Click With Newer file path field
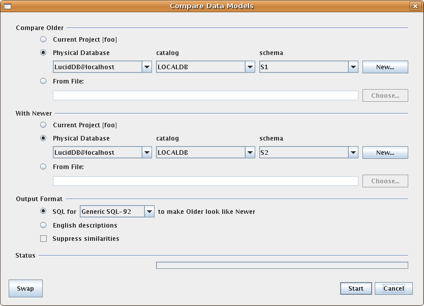Viewport: 424px width, 306px height. 205,181
